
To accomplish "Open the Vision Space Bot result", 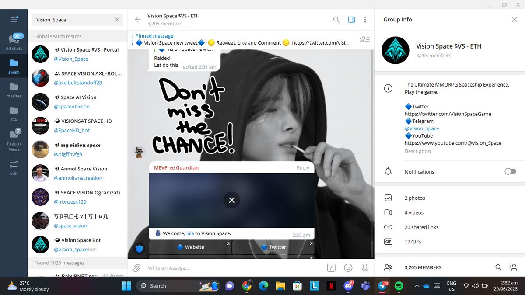I will coord(77,244).
